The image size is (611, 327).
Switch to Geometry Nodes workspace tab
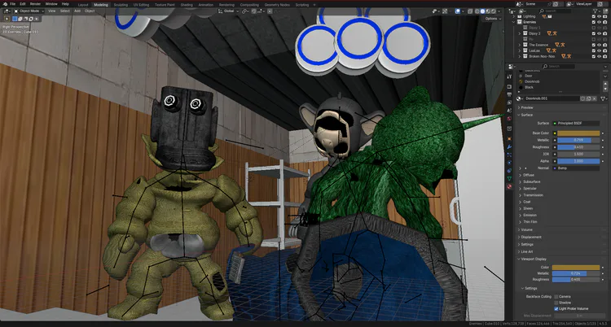pyautogui.click(x=276, y=5)
